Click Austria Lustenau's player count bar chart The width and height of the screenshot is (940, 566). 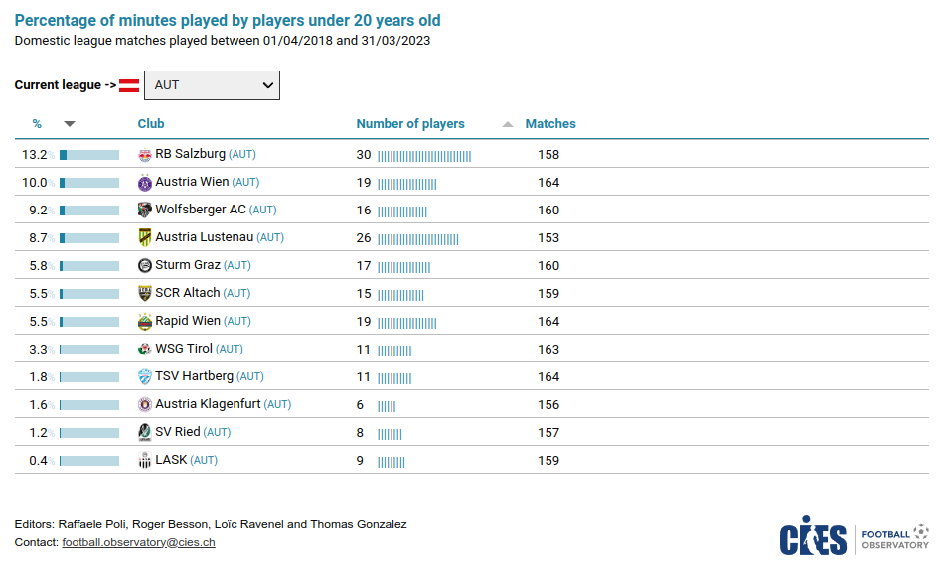pyautogui.click(x=418, y=239)
